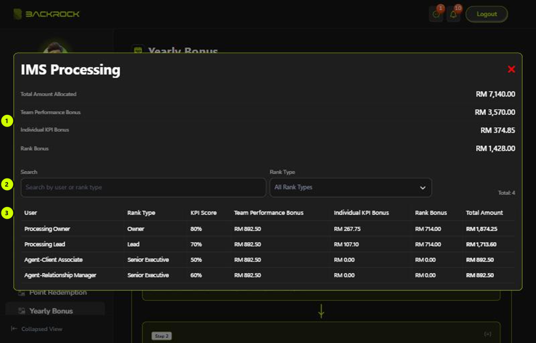This screenshot has width=536, height=343.
Task: Click the Step 2 badge behind the dialog
Action: point(161,336)
